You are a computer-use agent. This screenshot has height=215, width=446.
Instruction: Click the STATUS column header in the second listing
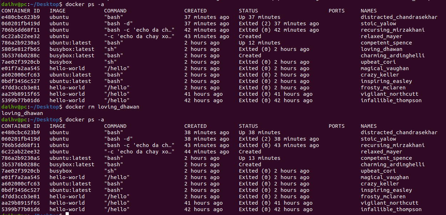point(248,126)
